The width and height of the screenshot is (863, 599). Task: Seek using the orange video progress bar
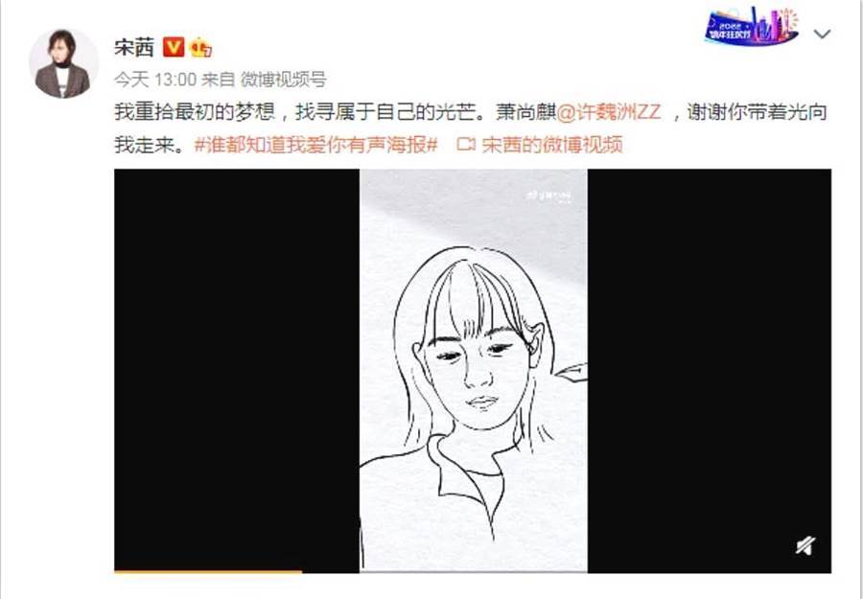coord(208,572)
